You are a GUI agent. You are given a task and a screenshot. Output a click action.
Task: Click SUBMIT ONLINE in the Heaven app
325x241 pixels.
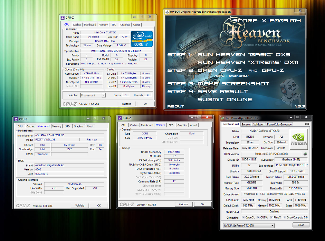click(225, 99)
